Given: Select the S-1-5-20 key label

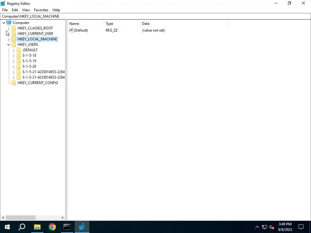Looking at the screenshot, I should point(29,66).
